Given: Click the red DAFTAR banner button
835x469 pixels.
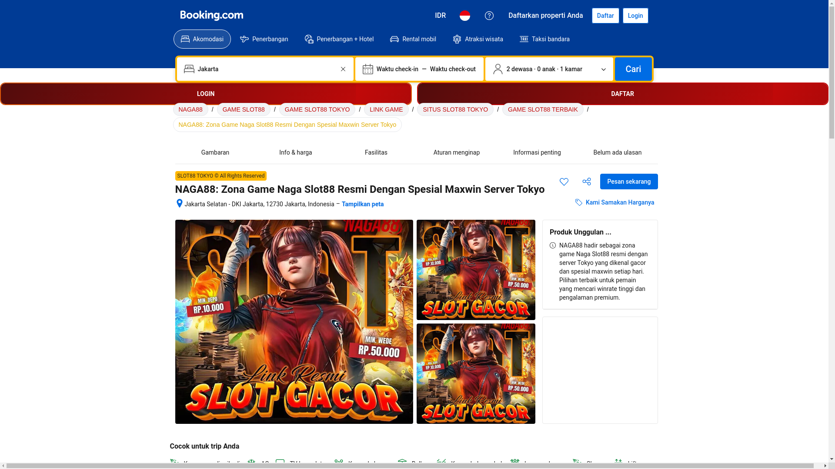Looking at the screenshot, I should pos(623,94).
